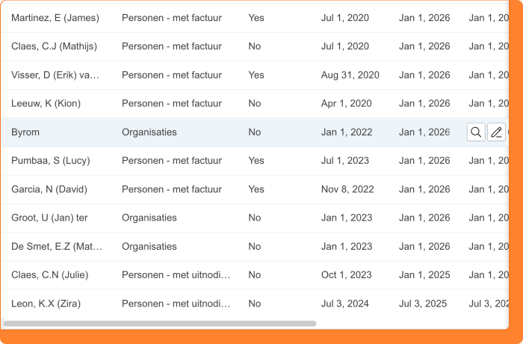
Task: Open the Pumbaa, S (Lucy) record
Action: [x=48, y=161]
